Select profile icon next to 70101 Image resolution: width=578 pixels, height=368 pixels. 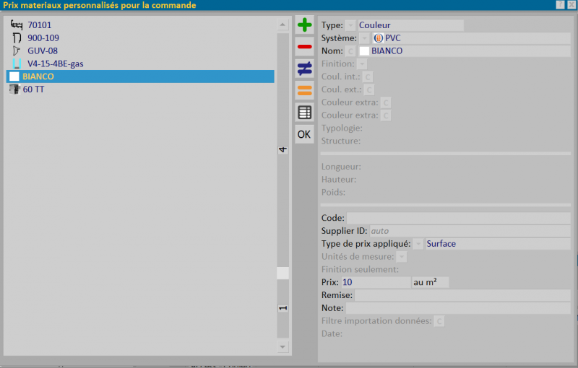[x=17, y=25]
